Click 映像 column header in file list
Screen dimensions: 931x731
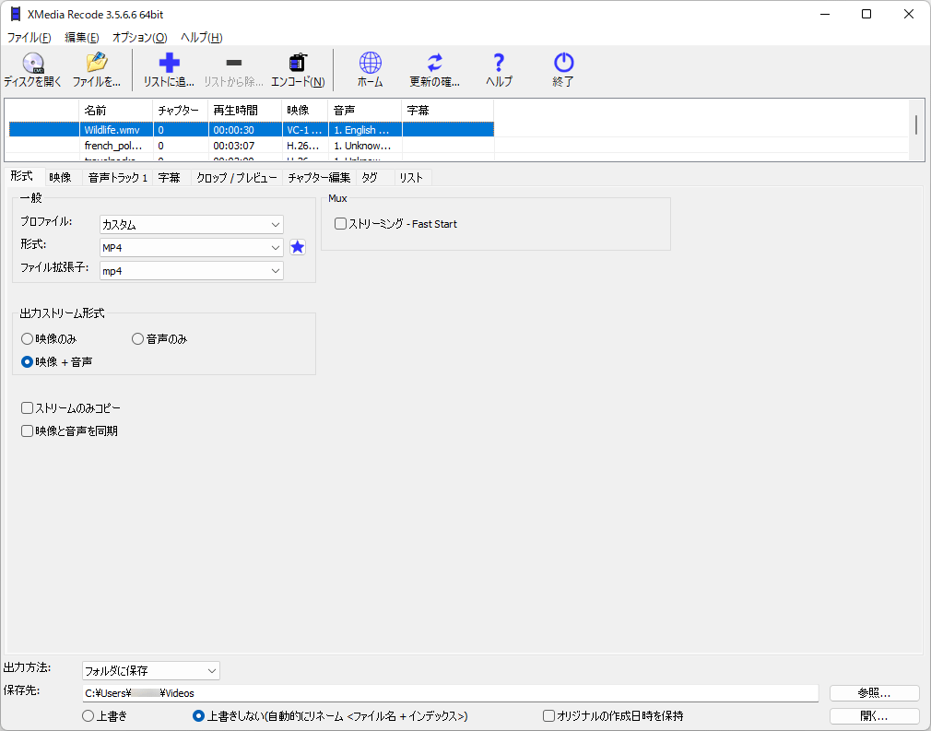click(305, 111)
